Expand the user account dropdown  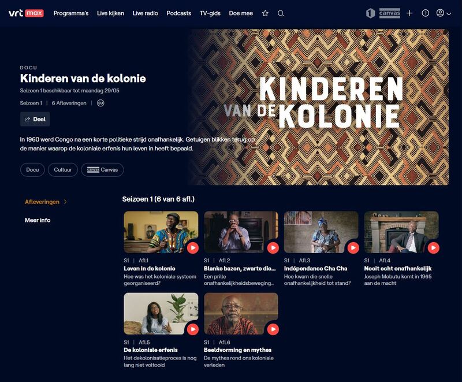(x=444, y=13)
